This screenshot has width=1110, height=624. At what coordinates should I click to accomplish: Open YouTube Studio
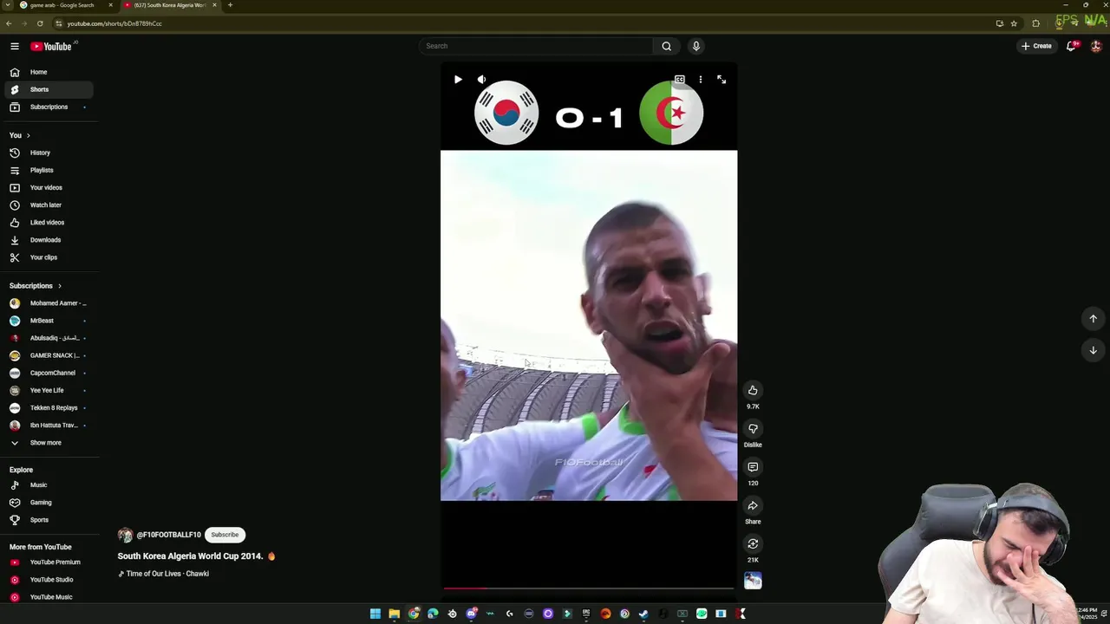[48, 580]
